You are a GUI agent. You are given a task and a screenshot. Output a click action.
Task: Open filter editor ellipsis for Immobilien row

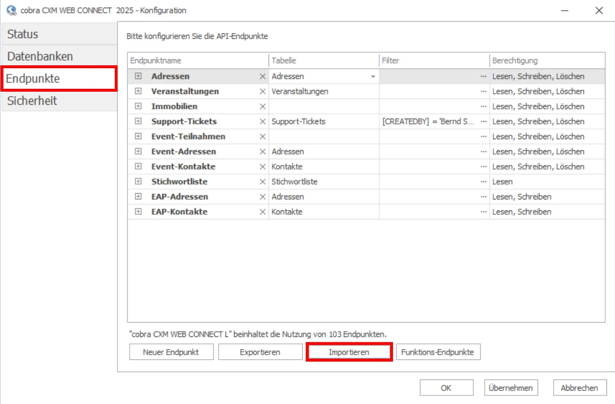click(483, 107)
